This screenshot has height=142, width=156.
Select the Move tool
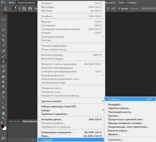click(x=3, y=20)
